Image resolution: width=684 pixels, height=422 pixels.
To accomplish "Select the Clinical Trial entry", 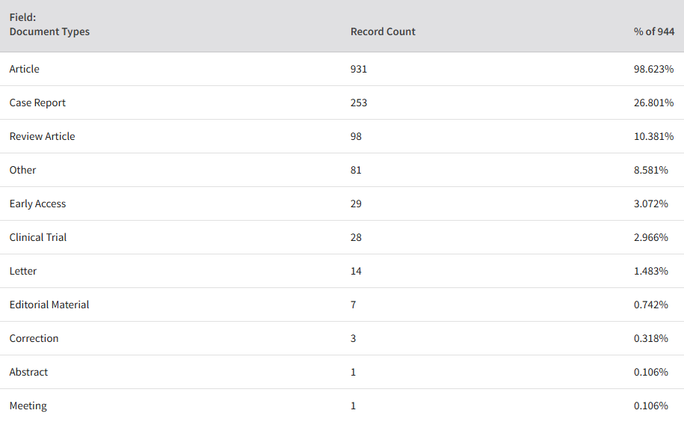I will pos(38,237).
